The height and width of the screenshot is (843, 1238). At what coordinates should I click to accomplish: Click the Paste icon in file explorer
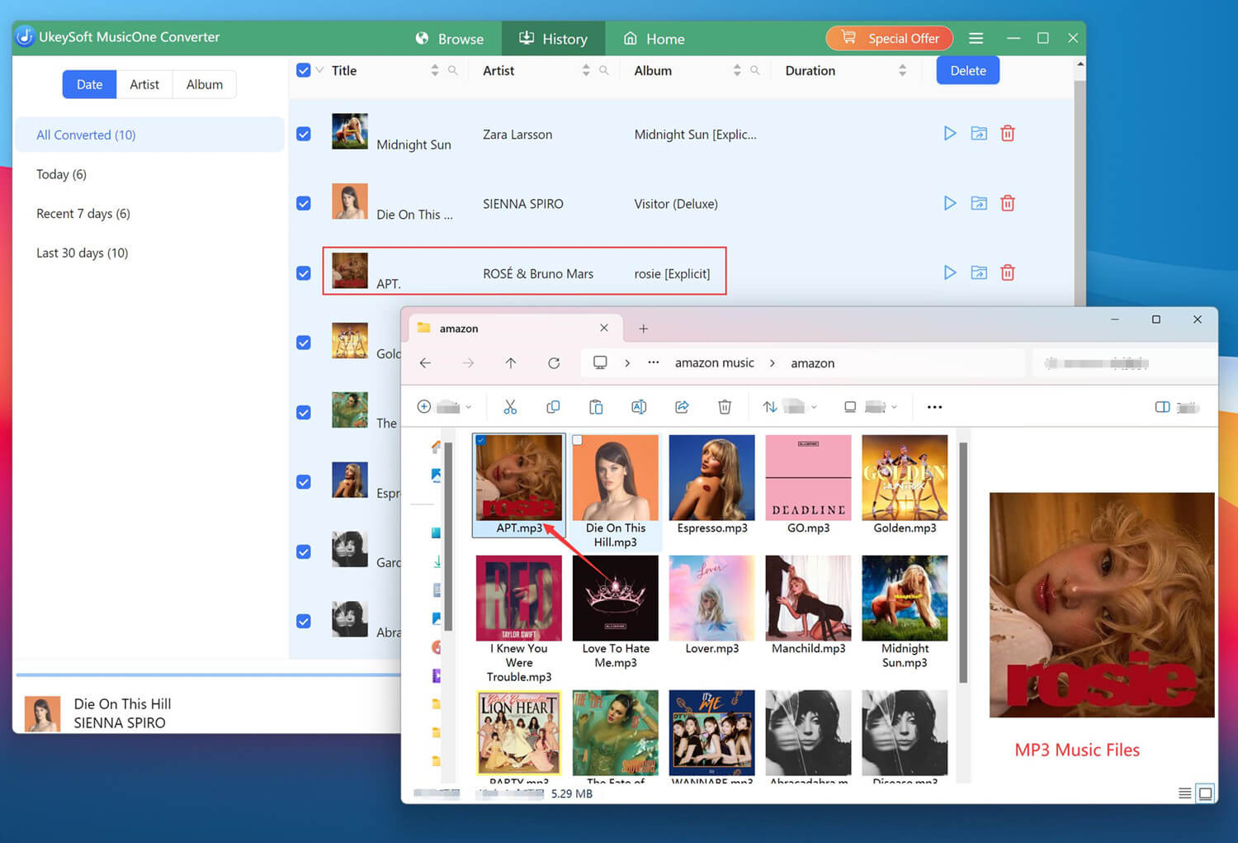pyautogui.click(x=596, y=407)
